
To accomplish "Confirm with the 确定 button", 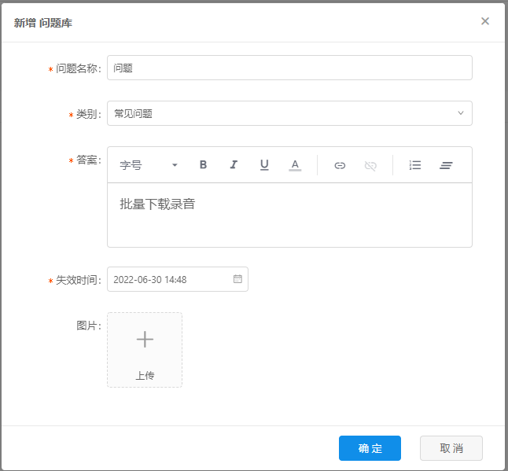I will tap(370, 448).
